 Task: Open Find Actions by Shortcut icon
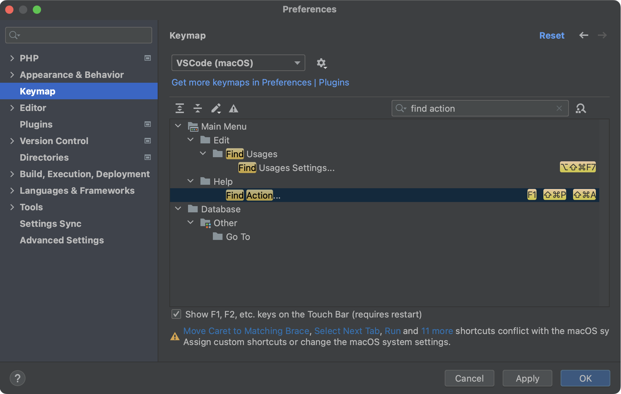tap(581, 109)
